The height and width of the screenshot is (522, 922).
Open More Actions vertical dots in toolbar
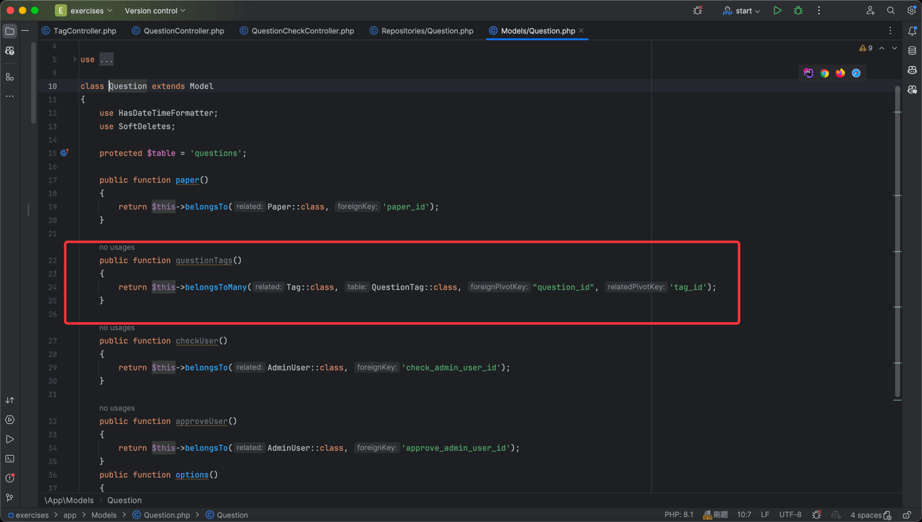click(x=819, y=10)
